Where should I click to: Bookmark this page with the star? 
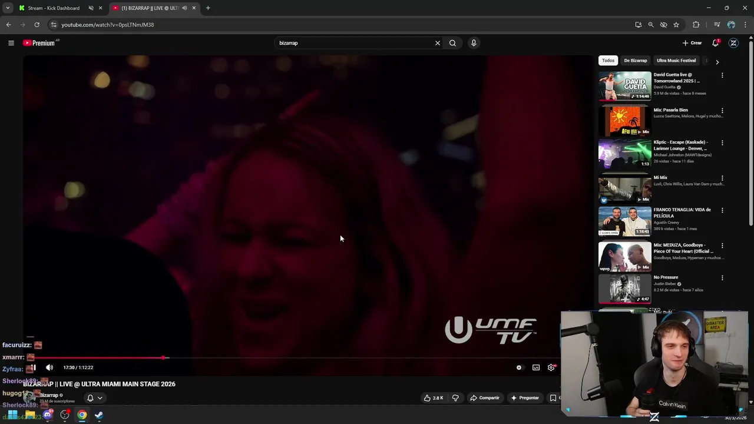click(x=676, y=25)
